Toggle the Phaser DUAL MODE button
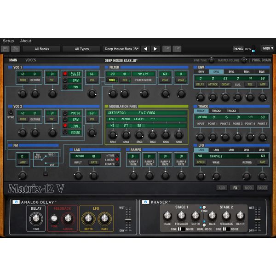 click(x=204, y=225)
